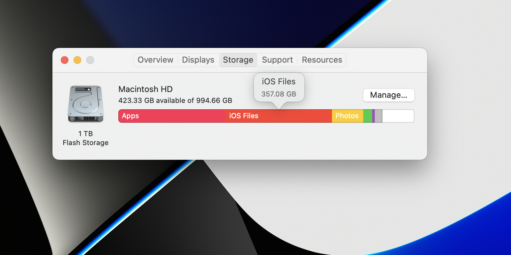Switch to the Overview tab
Image resolution: width=511 pixels, height=255 pixels.
(x=155, y=60)
